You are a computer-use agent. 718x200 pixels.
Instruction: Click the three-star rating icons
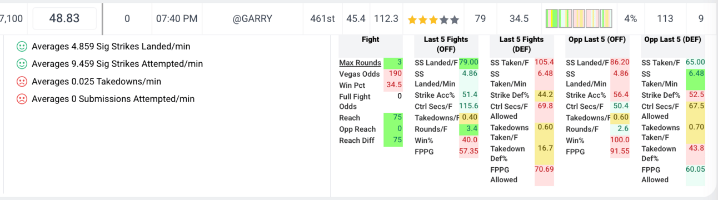pos(433,19)
